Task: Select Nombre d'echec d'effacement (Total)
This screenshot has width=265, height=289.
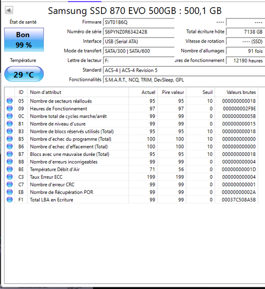Action: coord(69,146)
